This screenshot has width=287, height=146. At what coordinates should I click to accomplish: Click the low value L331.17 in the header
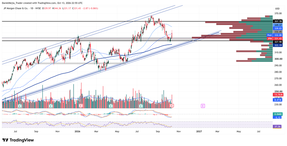67,8
